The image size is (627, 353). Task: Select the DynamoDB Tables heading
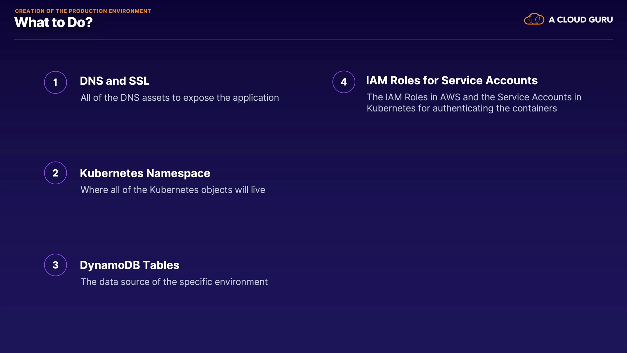(x=129, y=265)
